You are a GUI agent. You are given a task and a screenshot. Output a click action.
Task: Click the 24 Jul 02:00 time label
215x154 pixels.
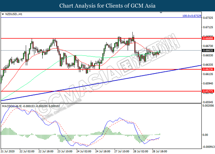pyautogui.click(x=84, y=152)
